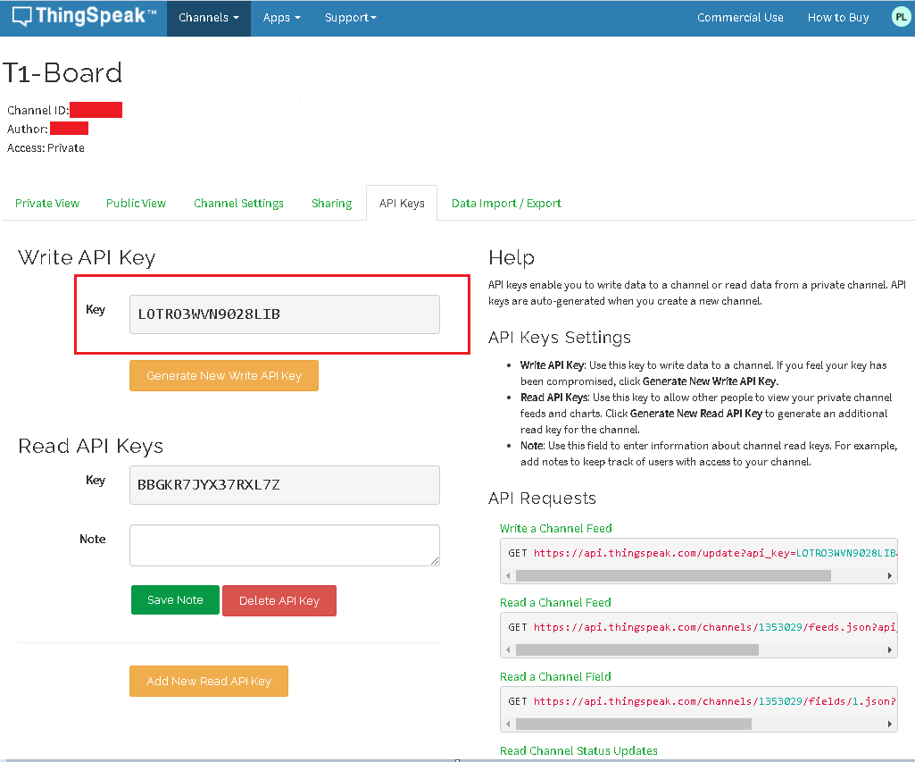Open the Data Import / Export tab

(506, 203)
